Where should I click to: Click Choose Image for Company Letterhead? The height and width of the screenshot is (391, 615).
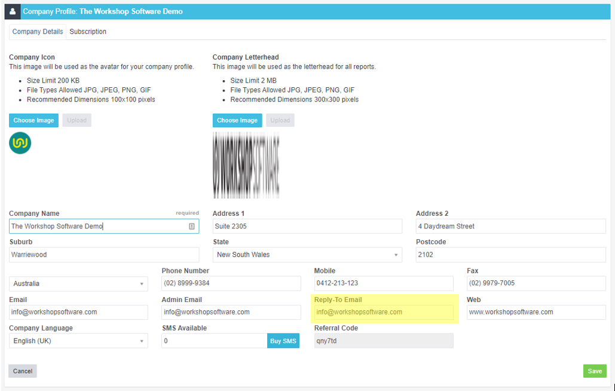click(237, 120)
